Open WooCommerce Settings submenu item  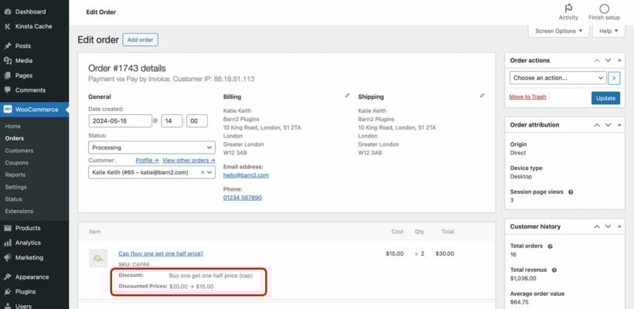pos(15,187)
